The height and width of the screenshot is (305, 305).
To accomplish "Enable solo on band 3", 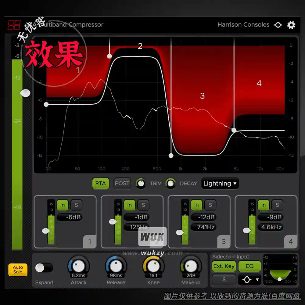I will 210,205.
